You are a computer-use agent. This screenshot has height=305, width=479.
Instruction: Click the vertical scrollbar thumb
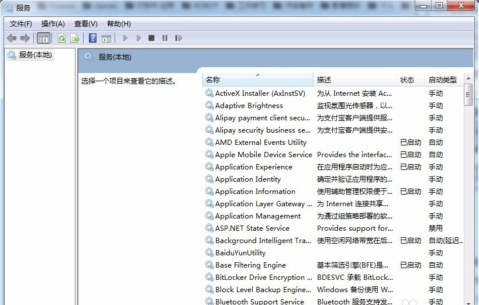[x=468, y=95]
